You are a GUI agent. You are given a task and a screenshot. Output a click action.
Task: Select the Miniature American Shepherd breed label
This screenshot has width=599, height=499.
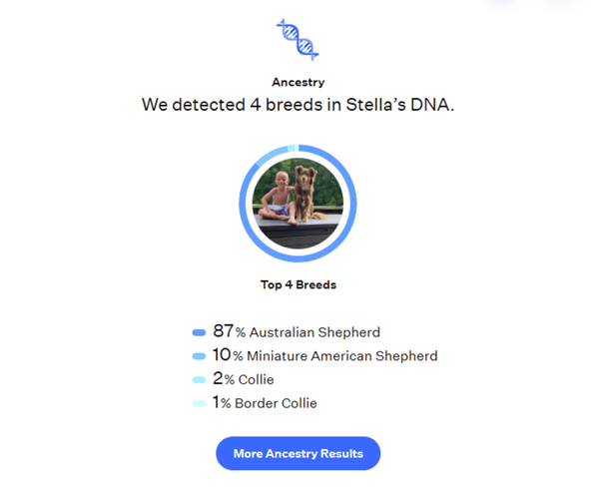click(x=342, y=356)
